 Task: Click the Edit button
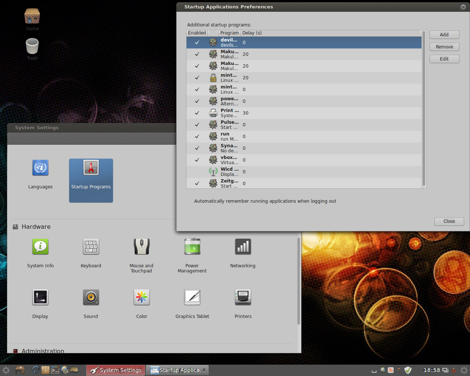click(444, 59)
